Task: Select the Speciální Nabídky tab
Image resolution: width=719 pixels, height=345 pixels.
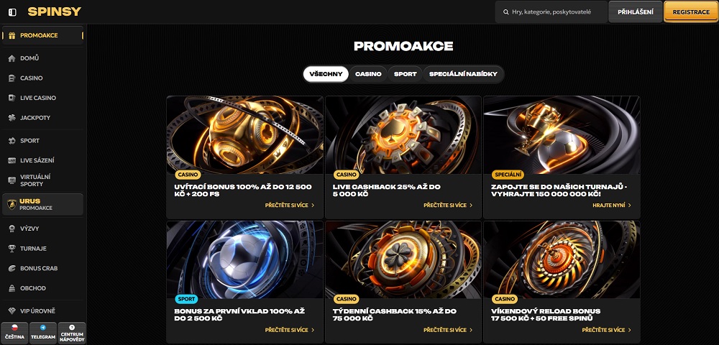Action: tap(463, 74)
